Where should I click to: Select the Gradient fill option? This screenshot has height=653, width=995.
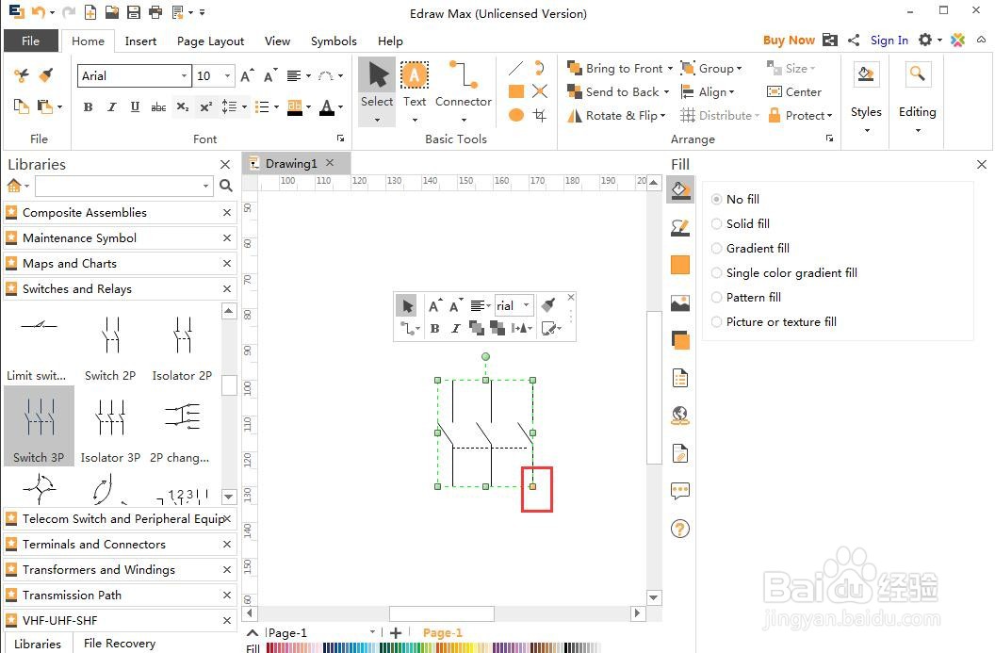751,248
